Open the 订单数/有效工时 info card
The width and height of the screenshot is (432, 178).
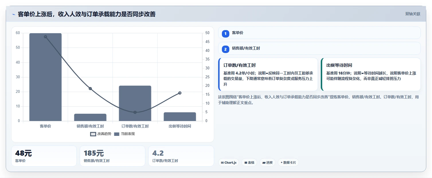[268, 75]
